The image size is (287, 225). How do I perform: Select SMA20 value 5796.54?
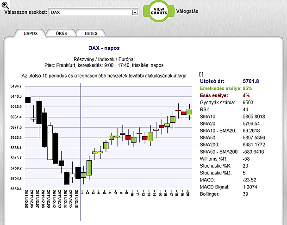(251, 124)
